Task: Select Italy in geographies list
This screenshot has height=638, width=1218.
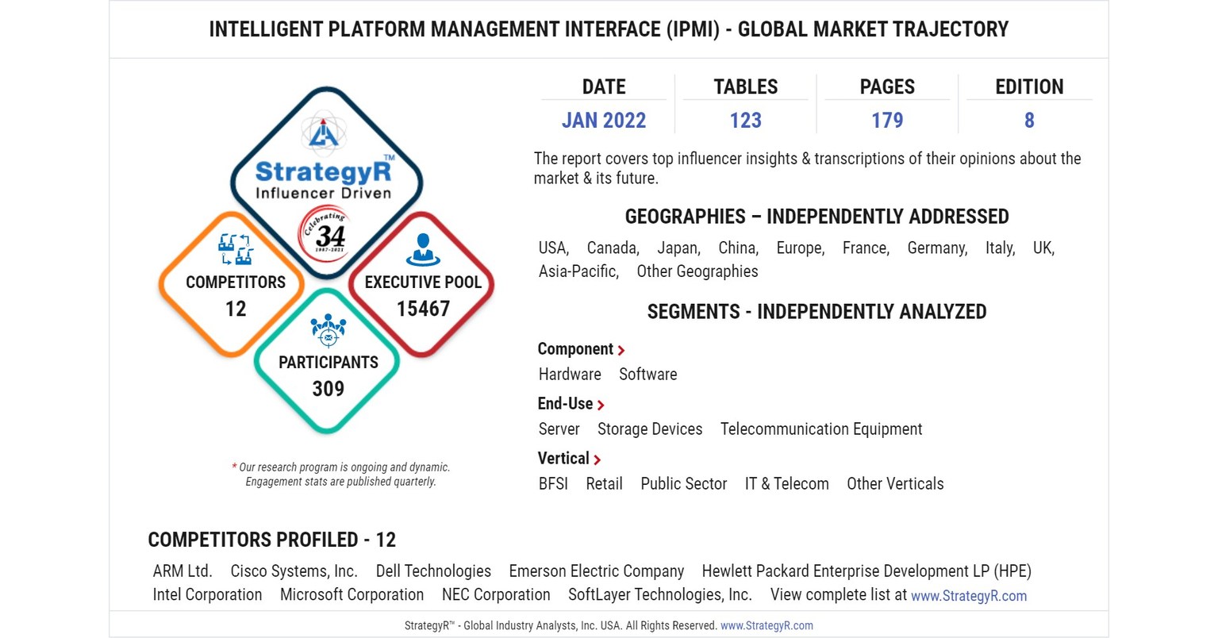Action: coord(1001,248)
